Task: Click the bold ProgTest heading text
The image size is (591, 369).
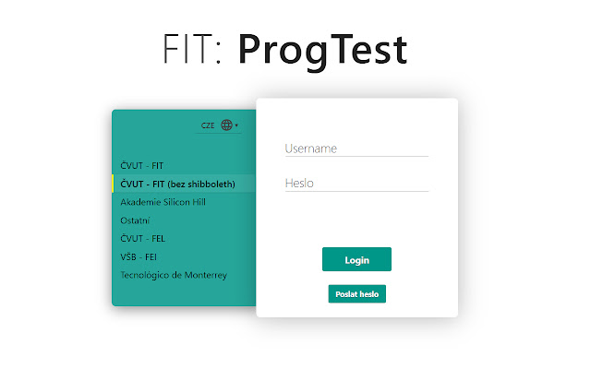Action: (322, 51)
